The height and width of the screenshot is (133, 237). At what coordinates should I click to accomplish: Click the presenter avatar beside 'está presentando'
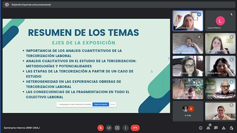click(7, 5)
